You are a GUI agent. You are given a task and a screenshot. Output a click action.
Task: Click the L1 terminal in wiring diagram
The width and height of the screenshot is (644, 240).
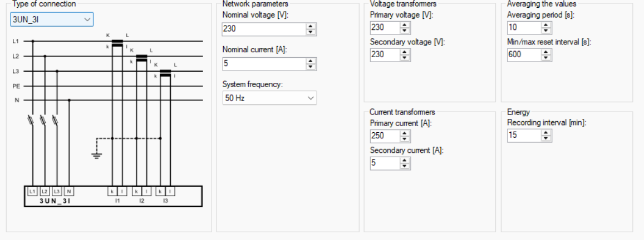33,191
